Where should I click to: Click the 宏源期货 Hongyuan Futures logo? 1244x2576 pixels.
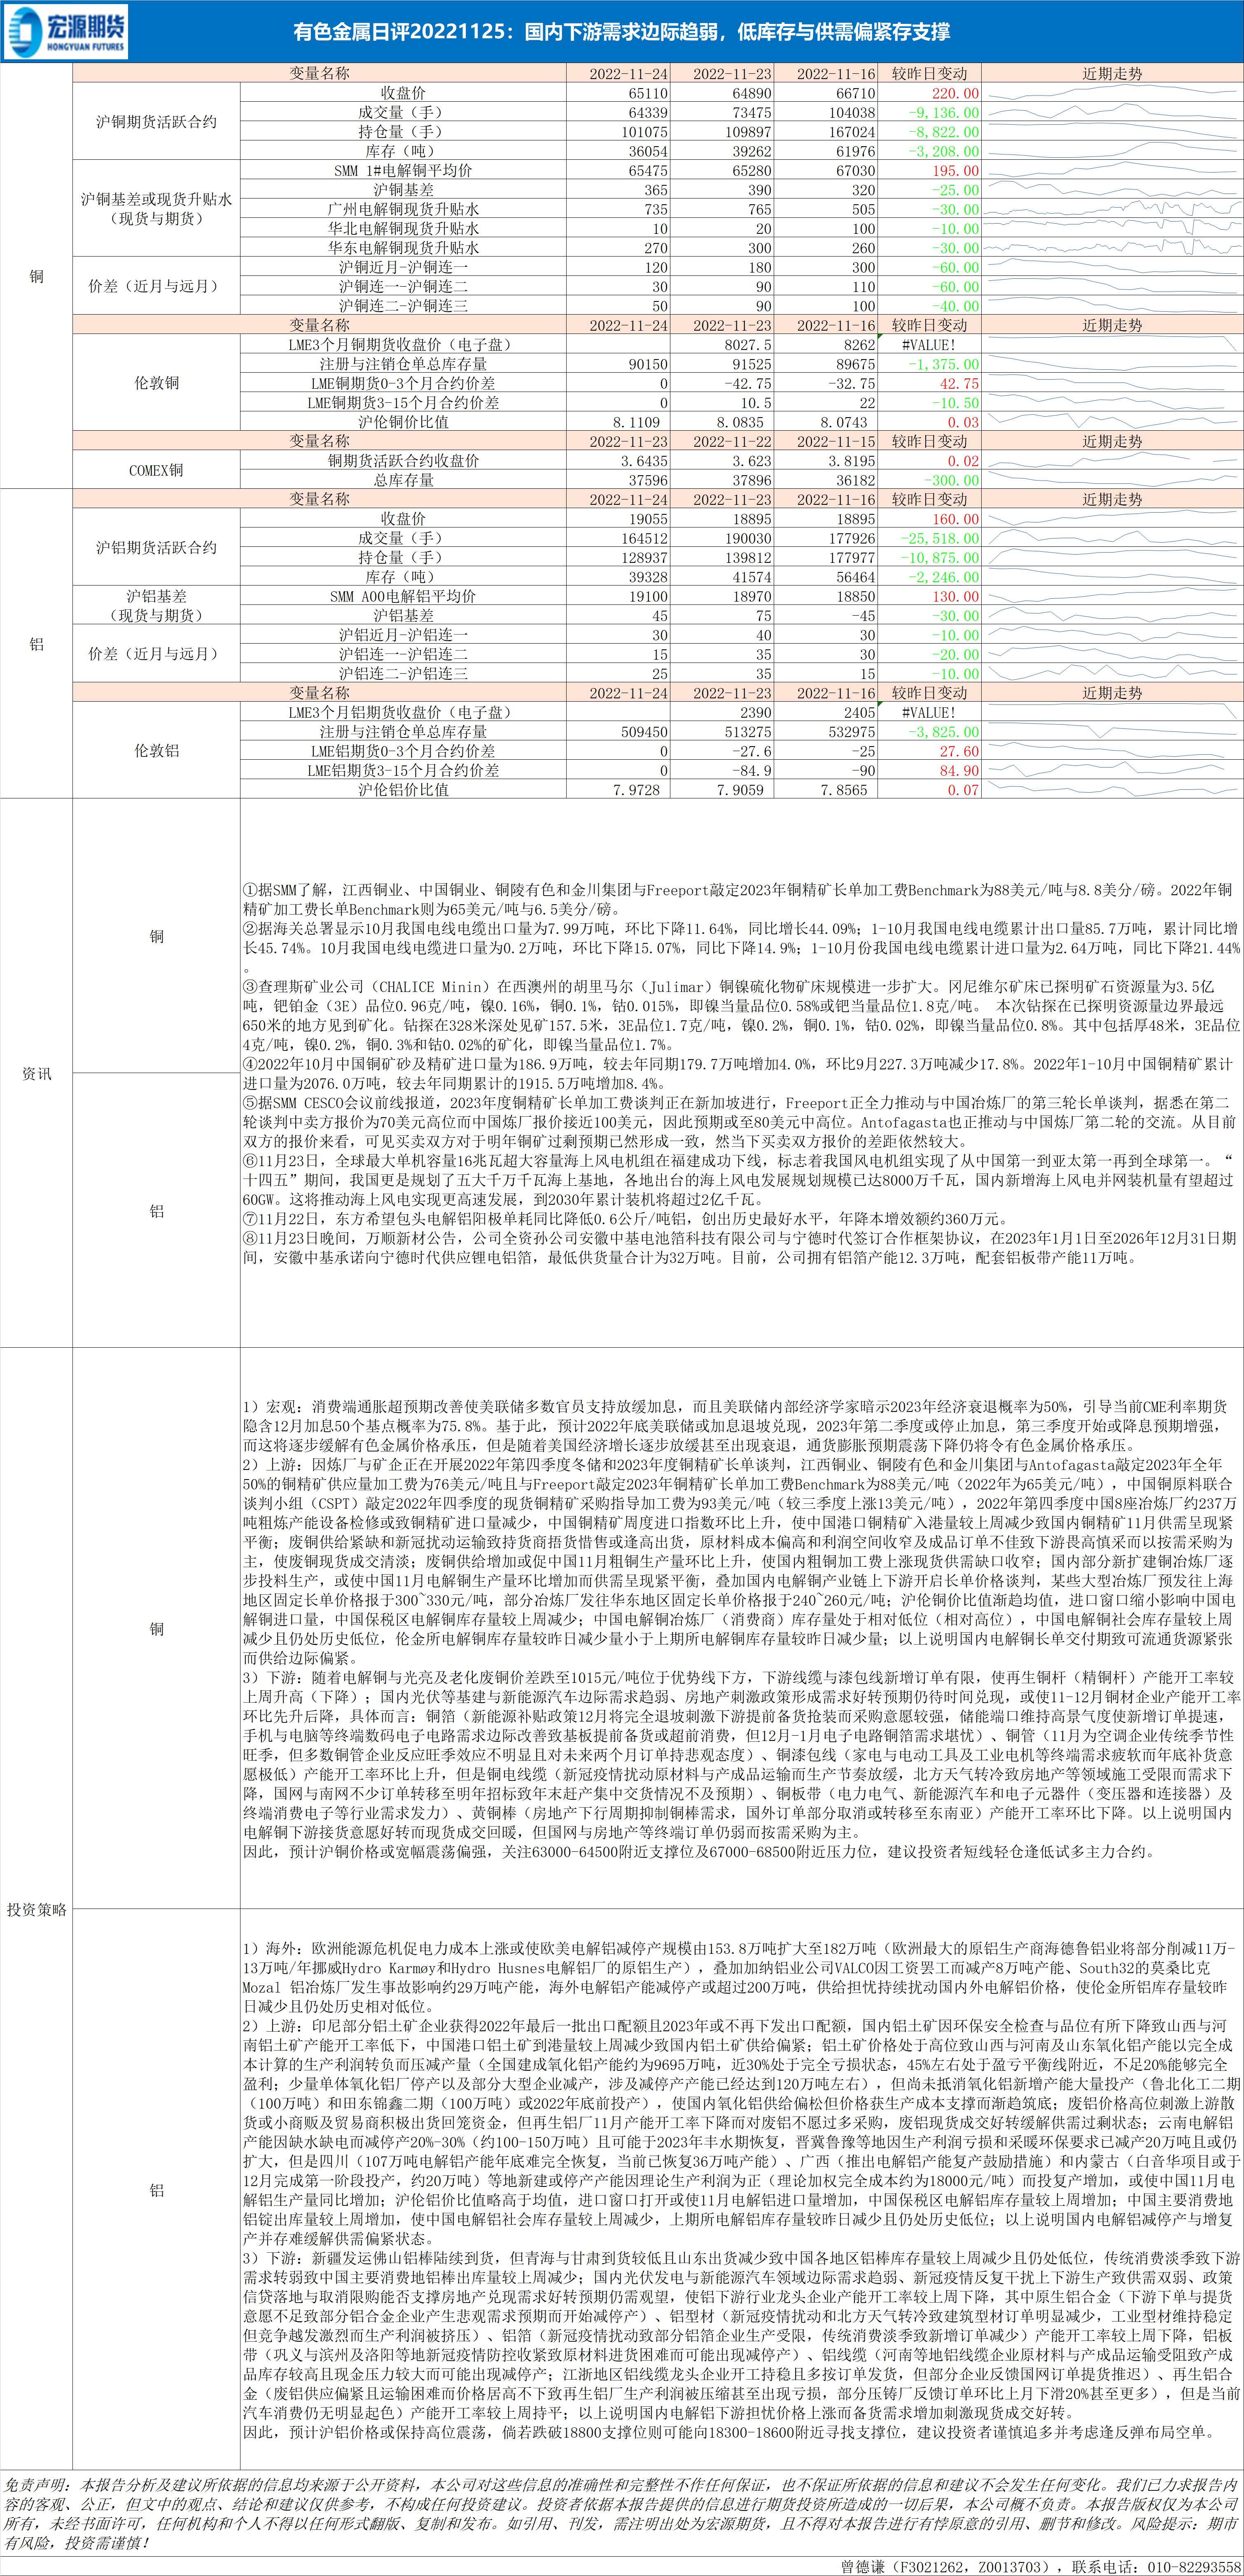66,32
